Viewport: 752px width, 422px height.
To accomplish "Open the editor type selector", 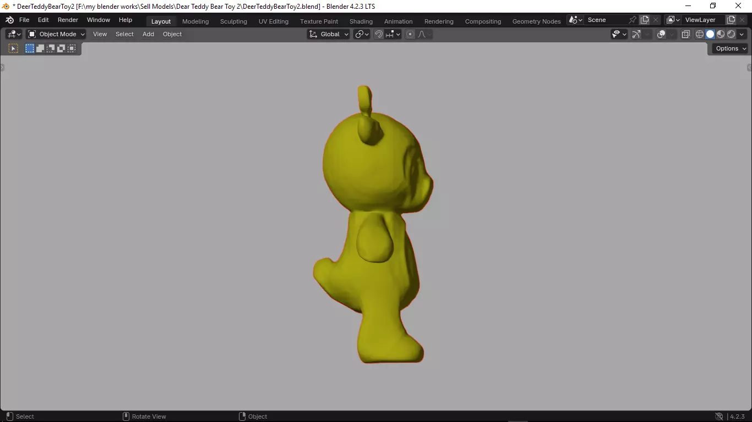I will 14,34.
